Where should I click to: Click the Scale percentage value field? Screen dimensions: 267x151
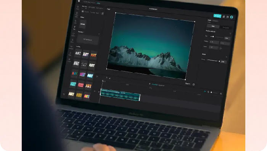coord(227,38)
